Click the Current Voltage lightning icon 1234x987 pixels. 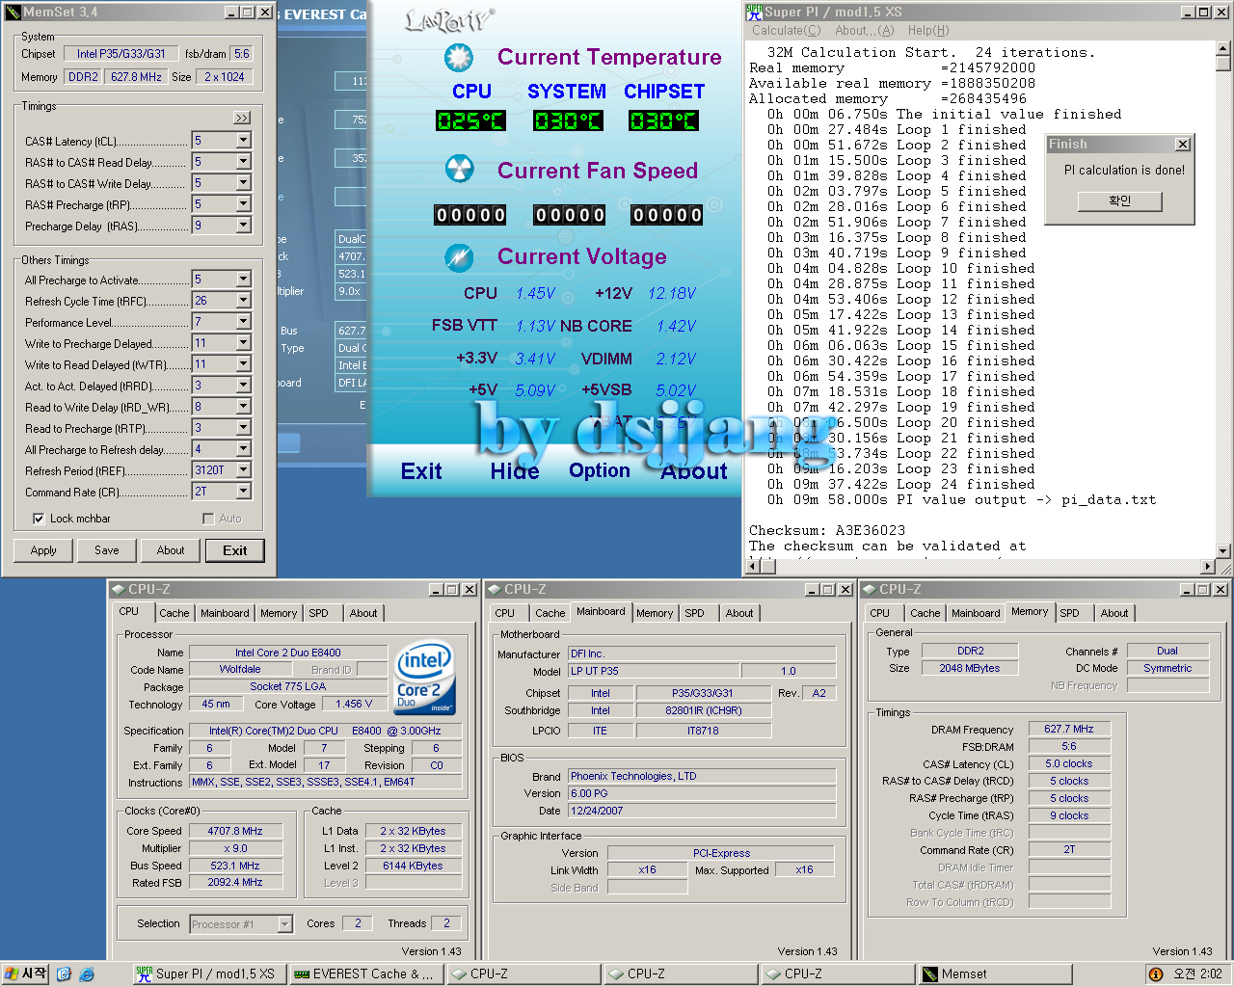(x=459, y=257)
